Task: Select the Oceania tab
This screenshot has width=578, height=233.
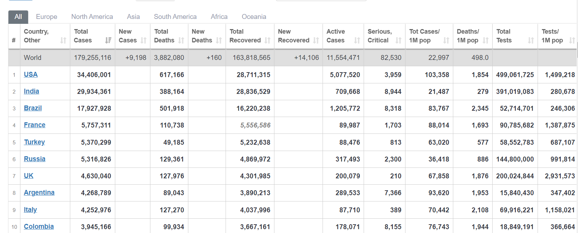Action: (254, 16)
